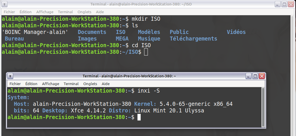
Task: Open Aide menu in the ~/ISO terminal
Action: (100, 12)
